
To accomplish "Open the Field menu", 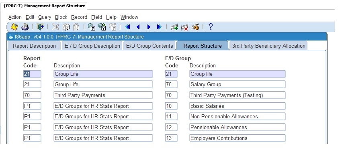I will (96, 17).
